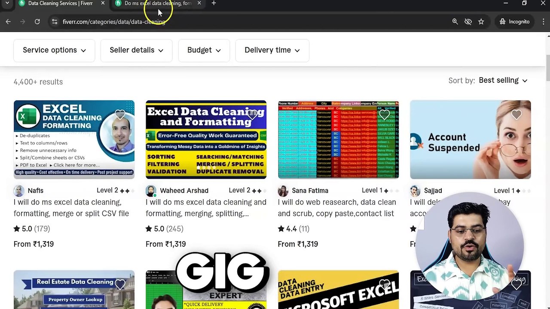
Task: Click Nafis seller avatar
Action: (x=19, y=191)
